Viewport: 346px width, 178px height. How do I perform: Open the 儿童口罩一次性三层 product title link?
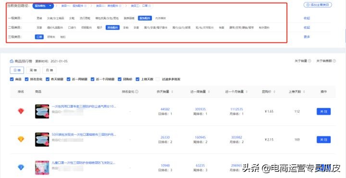tap(84, 163)
